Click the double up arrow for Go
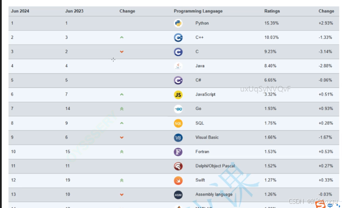 [122, 109]
